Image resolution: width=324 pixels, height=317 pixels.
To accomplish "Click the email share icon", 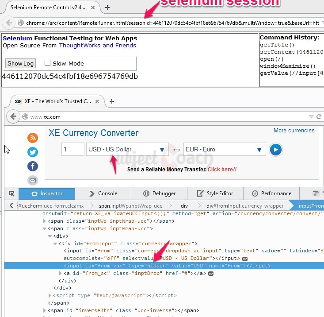I will click(33, 181).
